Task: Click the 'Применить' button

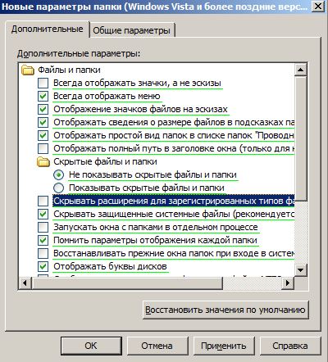Action: point(224,346)
